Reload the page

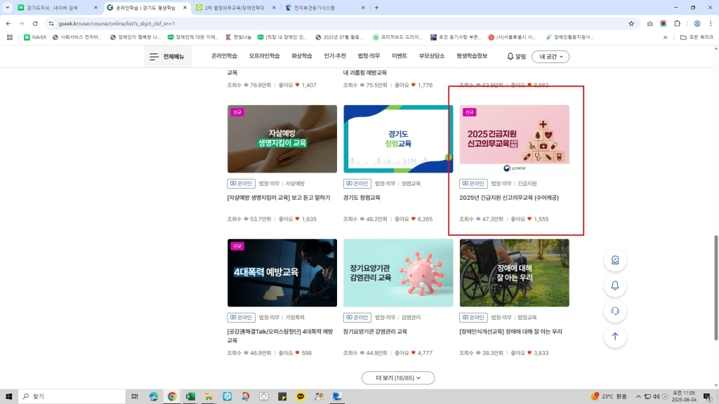coord(35,23)
